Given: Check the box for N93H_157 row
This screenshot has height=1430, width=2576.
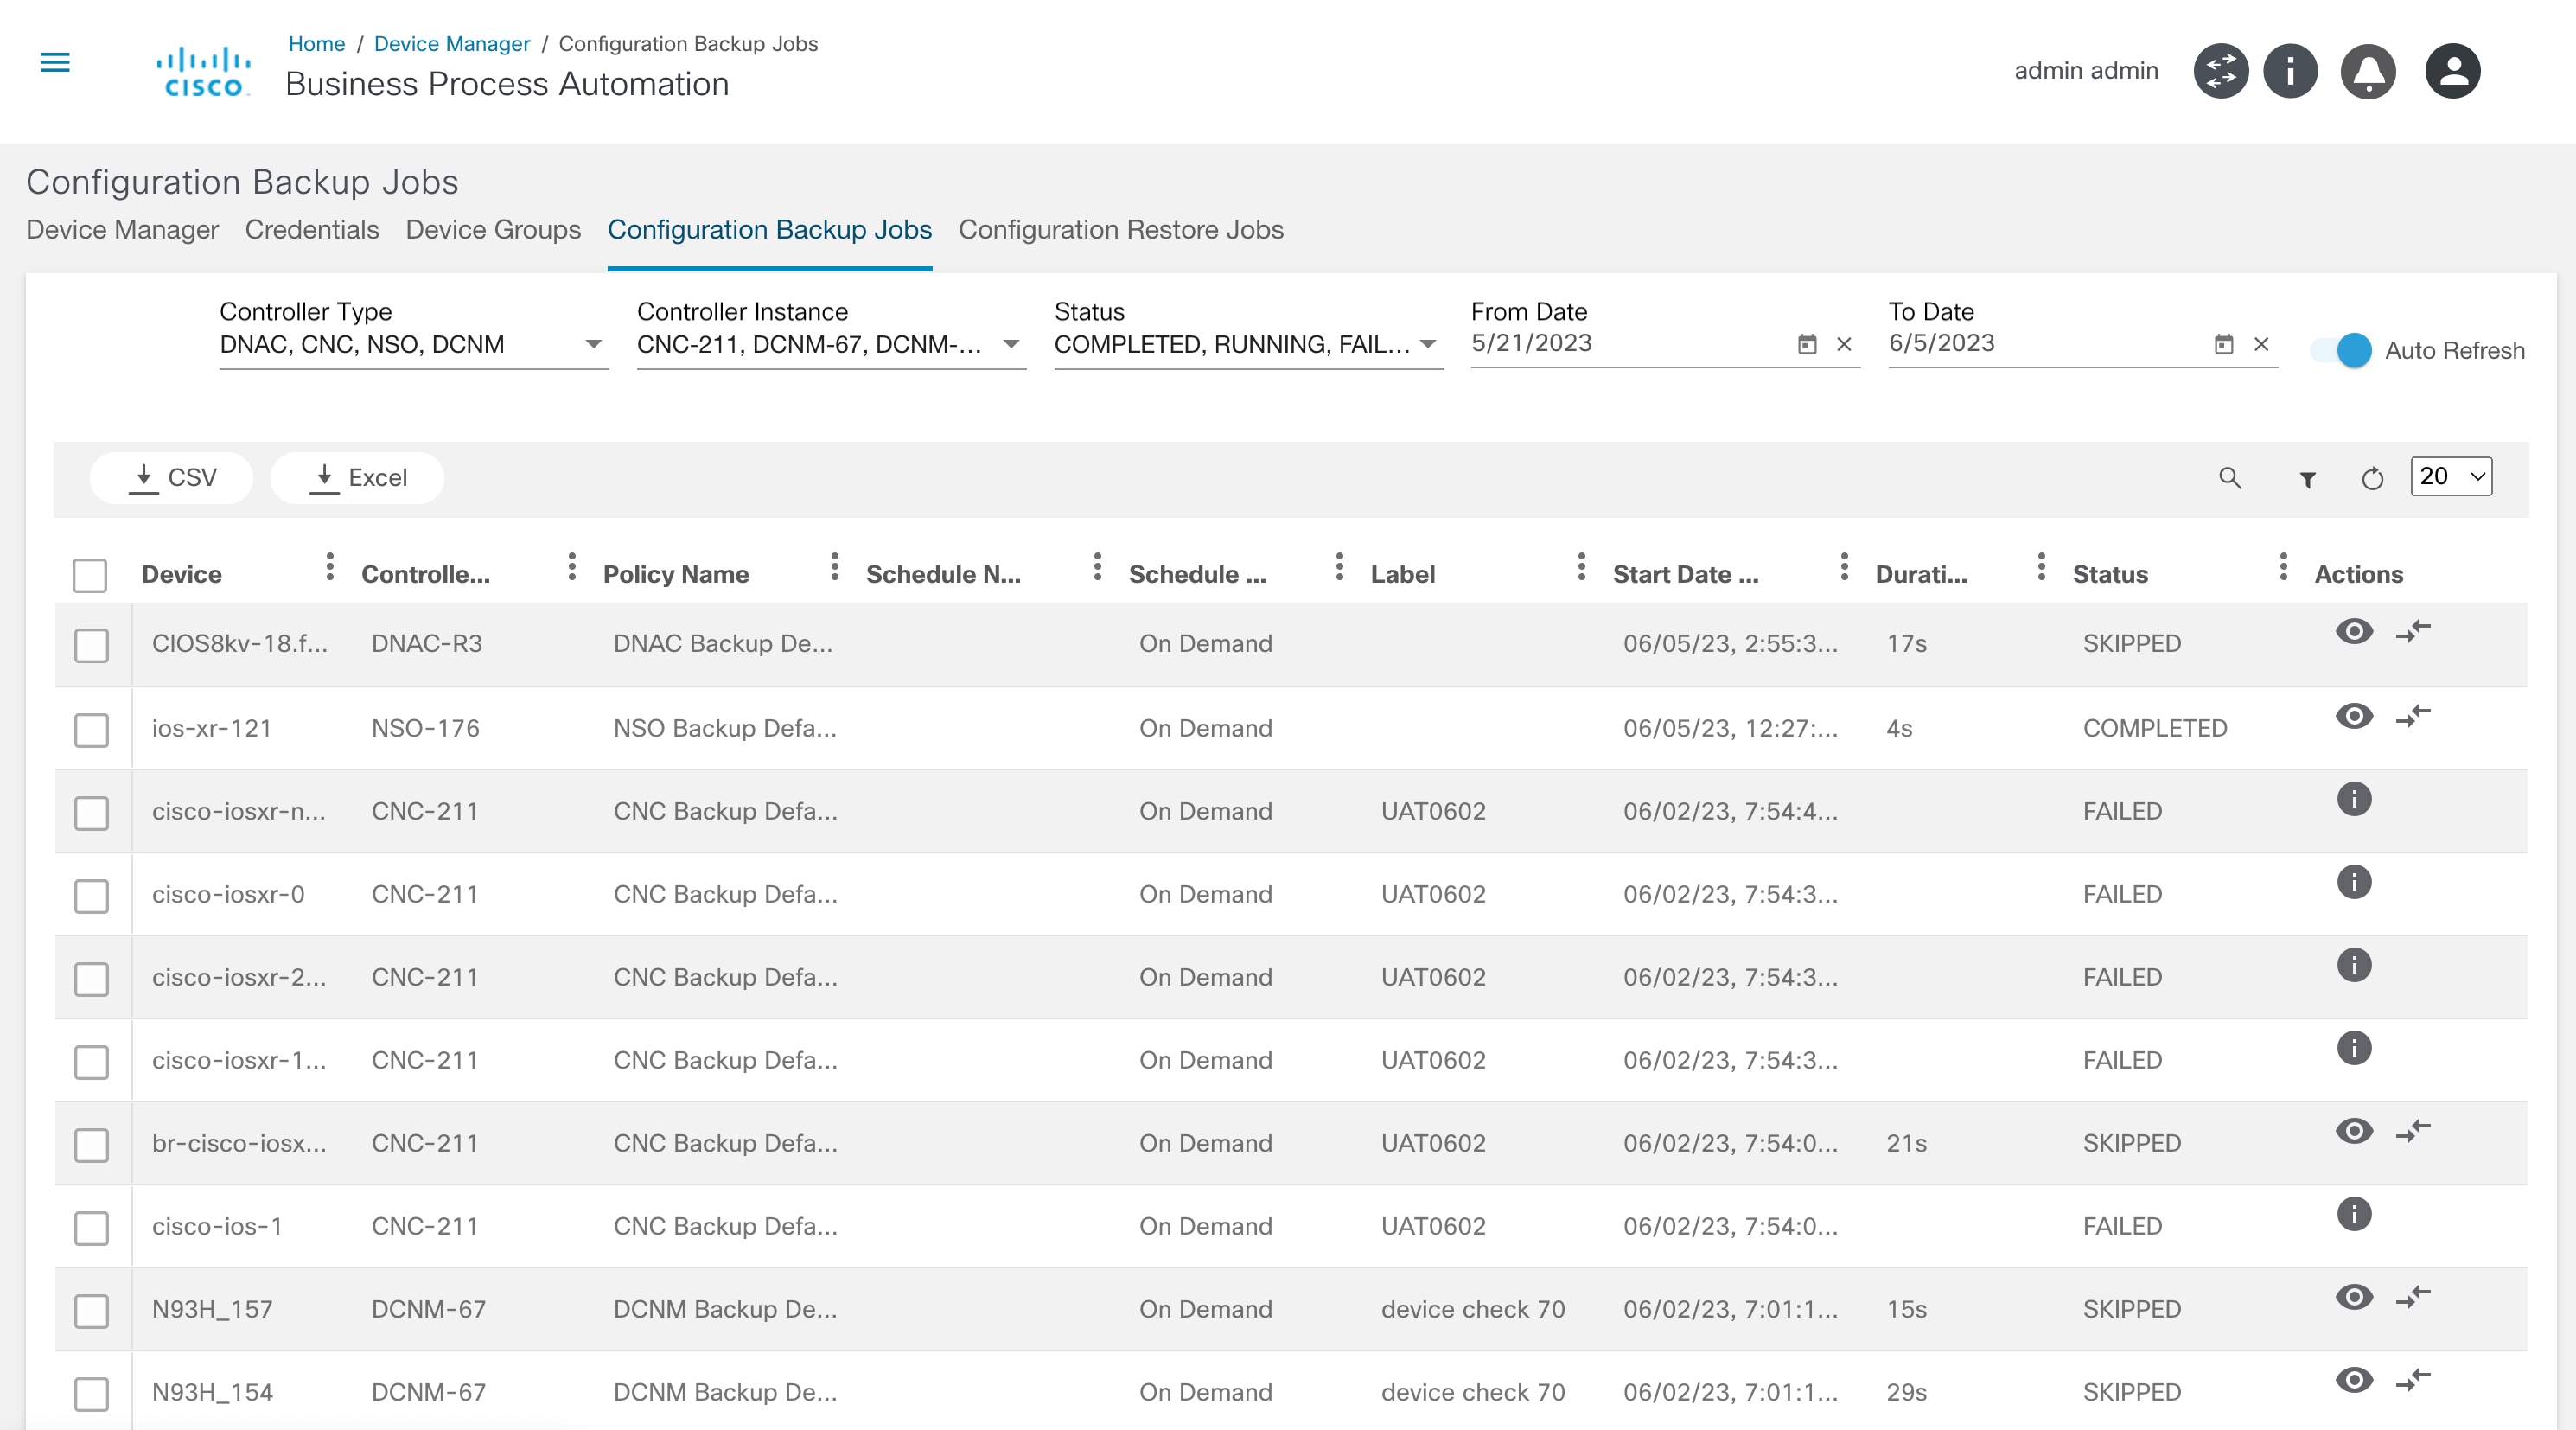Looking at the screenshot, I should (x=91, y=1311).
